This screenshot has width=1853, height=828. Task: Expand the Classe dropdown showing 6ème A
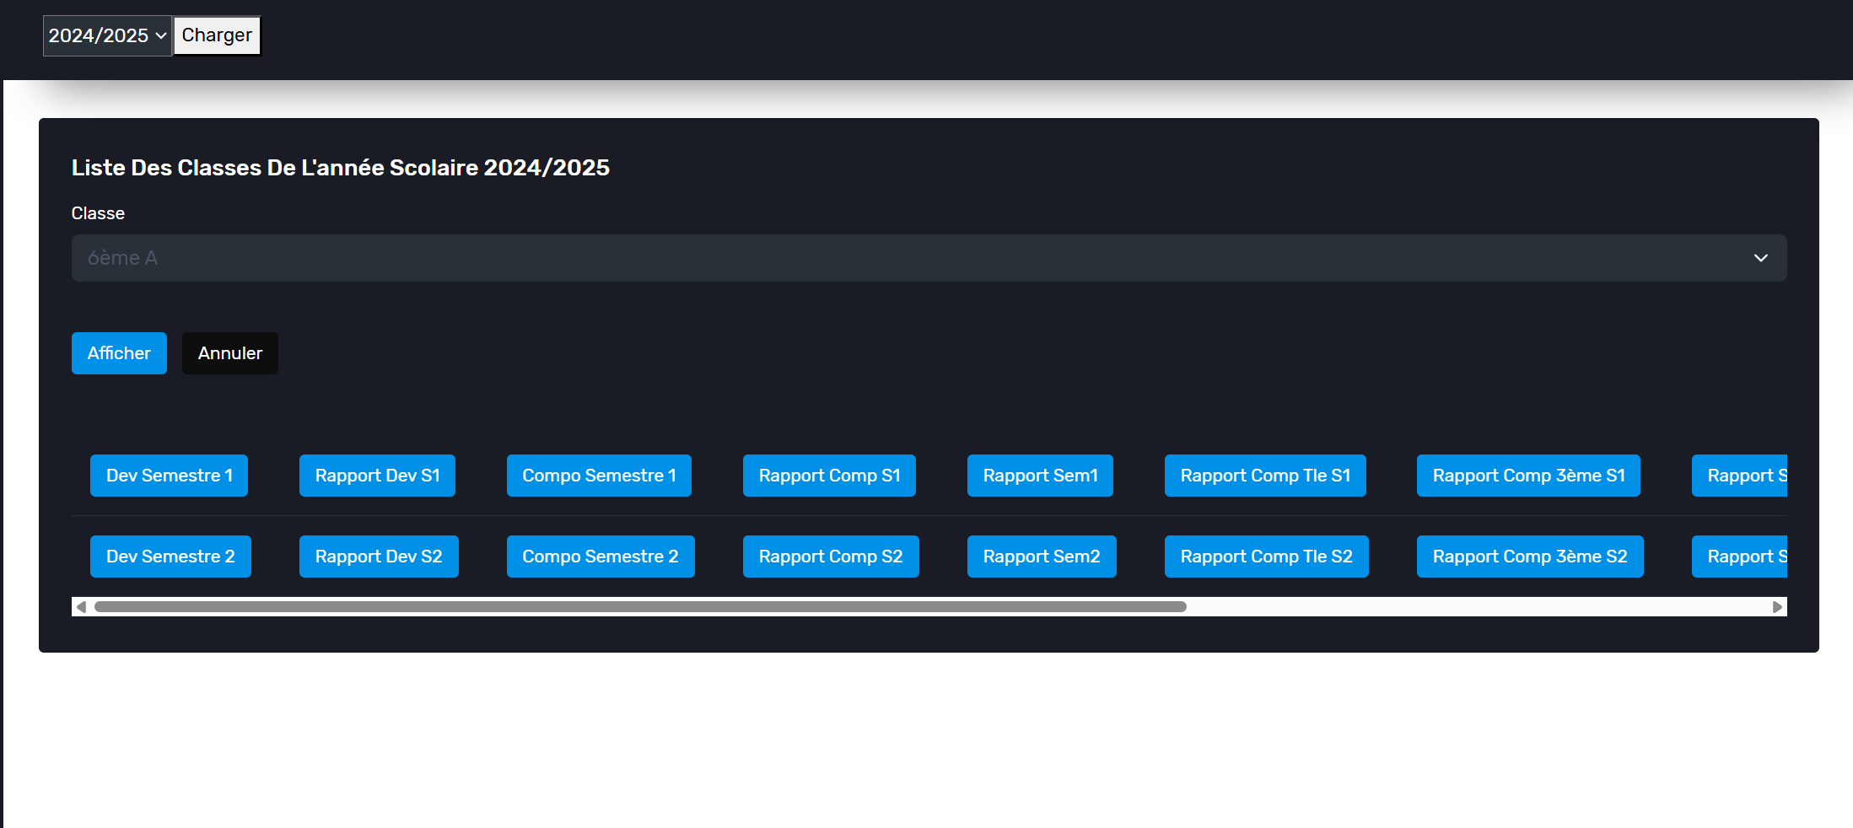[x=928, y=258]
